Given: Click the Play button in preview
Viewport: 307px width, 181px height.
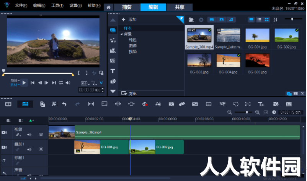Looking at the screenshot, I should click(24, 83).
